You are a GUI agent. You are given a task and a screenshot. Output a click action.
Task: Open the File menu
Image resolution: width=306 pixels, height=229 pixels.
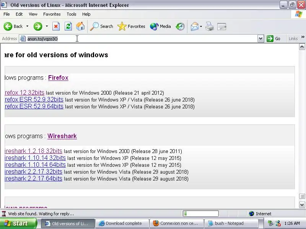click(7, 14)
